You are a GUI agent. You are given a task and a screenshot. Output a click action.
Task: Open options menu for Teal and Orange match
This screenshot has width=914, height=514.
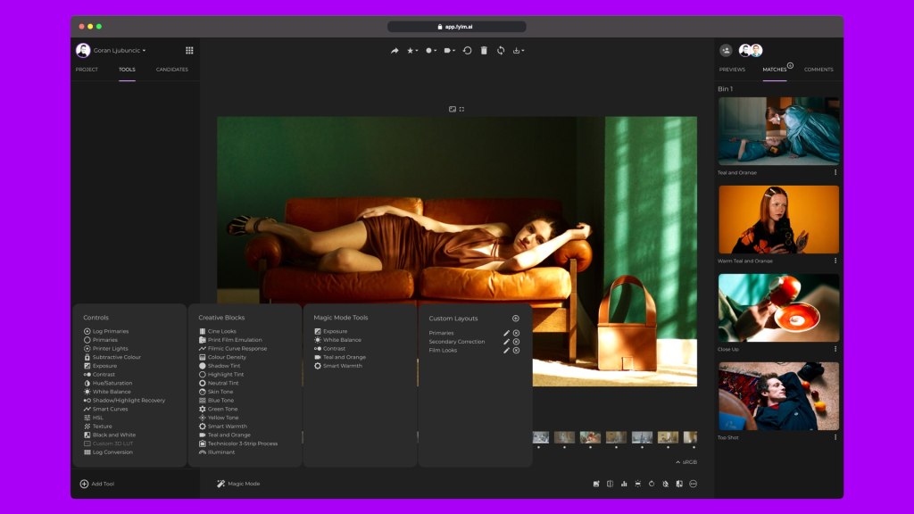(835, 172)
